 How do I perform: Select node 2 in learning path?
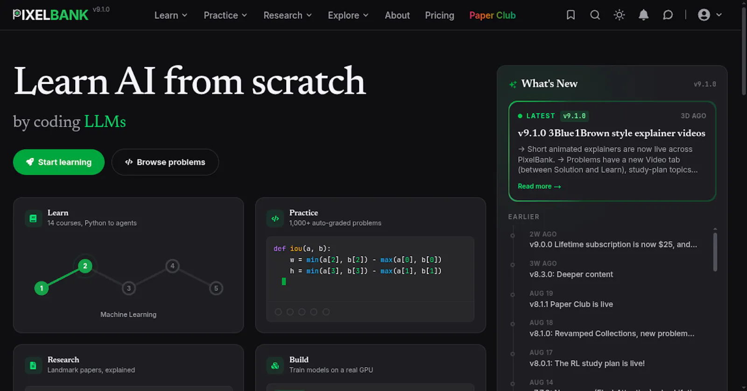point(85,266)
